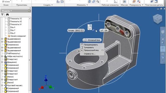The width and height of the screenshot is (166, 93).
Task: Click the Круговой массив1 pattern icon
Action: click(6, 86)
